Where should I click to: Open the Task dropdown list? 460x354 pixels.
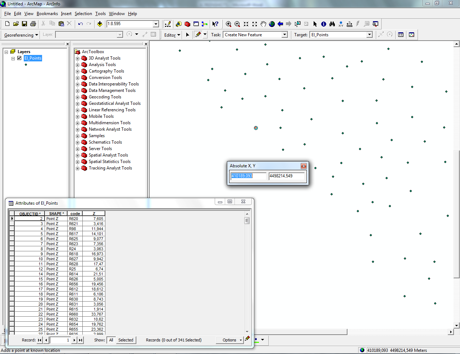(x=284, y=35)
